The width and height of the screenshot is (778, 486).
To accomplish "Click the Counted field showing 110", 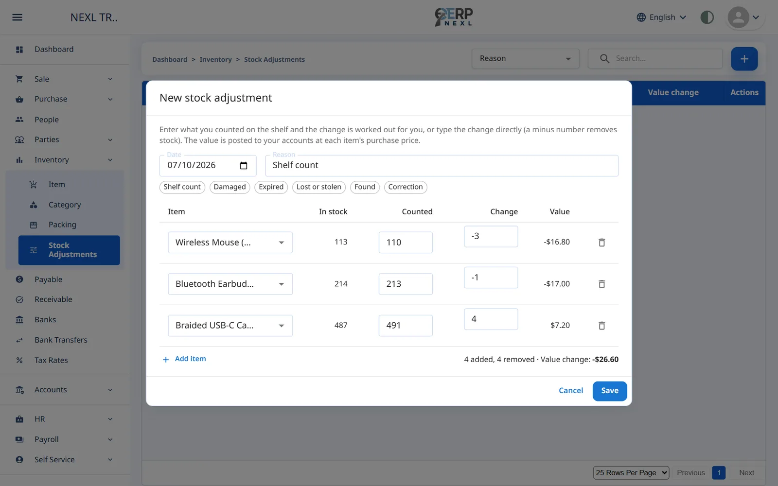I will pyautogui.click(x=406, y=243).
